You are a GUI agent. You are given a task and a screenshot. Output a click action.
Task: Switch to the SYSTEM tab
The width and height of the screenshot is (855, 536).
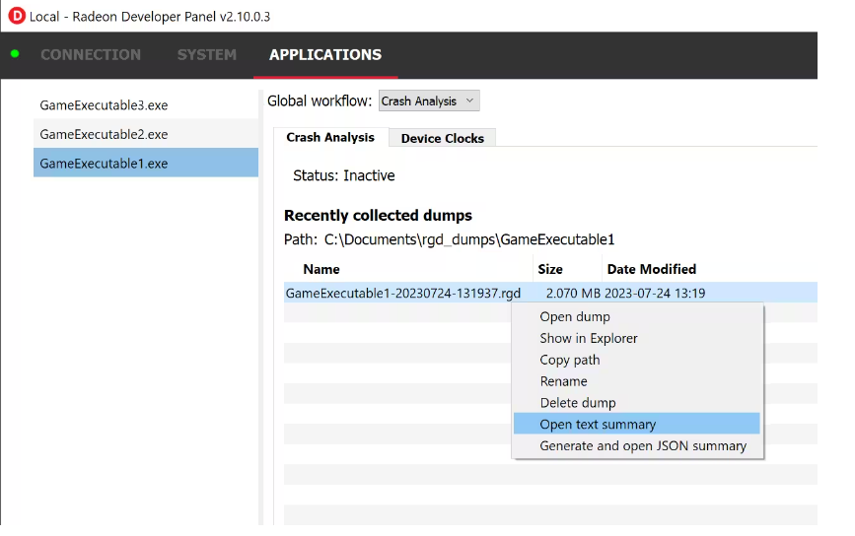tap(207, 55)
